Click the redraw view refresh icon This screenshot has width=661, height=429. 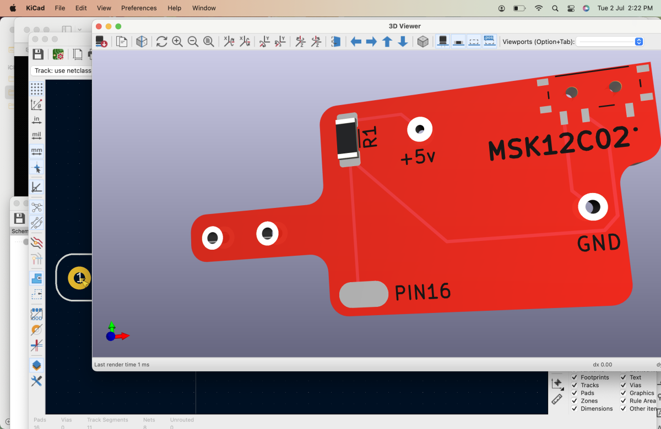click(x=161, y=42)
